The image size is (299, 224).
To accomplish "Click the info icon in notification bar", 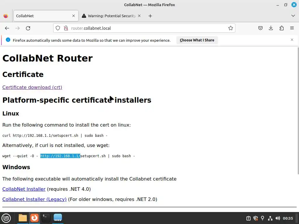I will pyautogui.click(x=8, y=40).
